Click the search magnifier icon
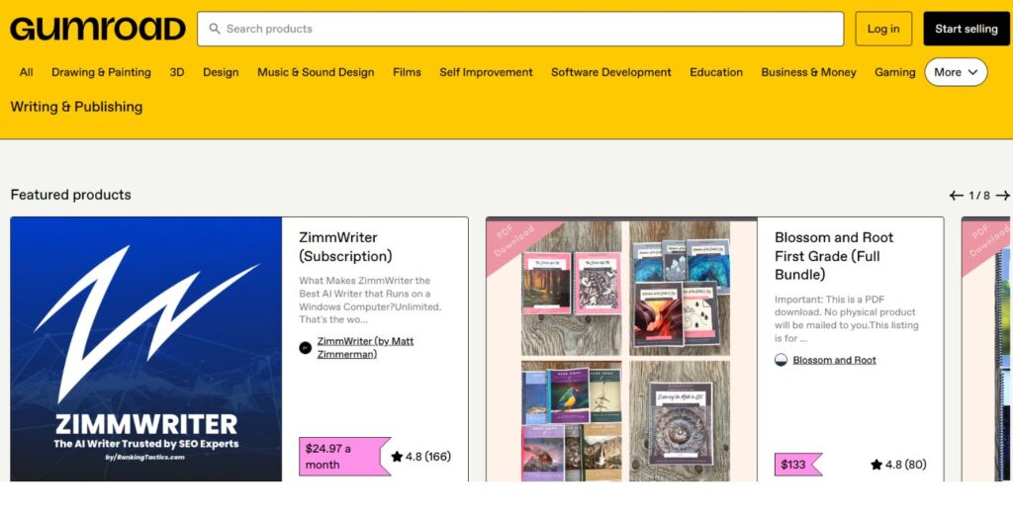 click(x=215, y=29)
